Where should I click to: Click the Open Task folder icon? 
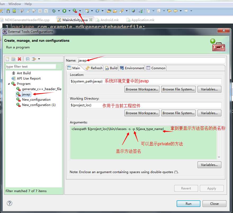click(x=115, y=11)
